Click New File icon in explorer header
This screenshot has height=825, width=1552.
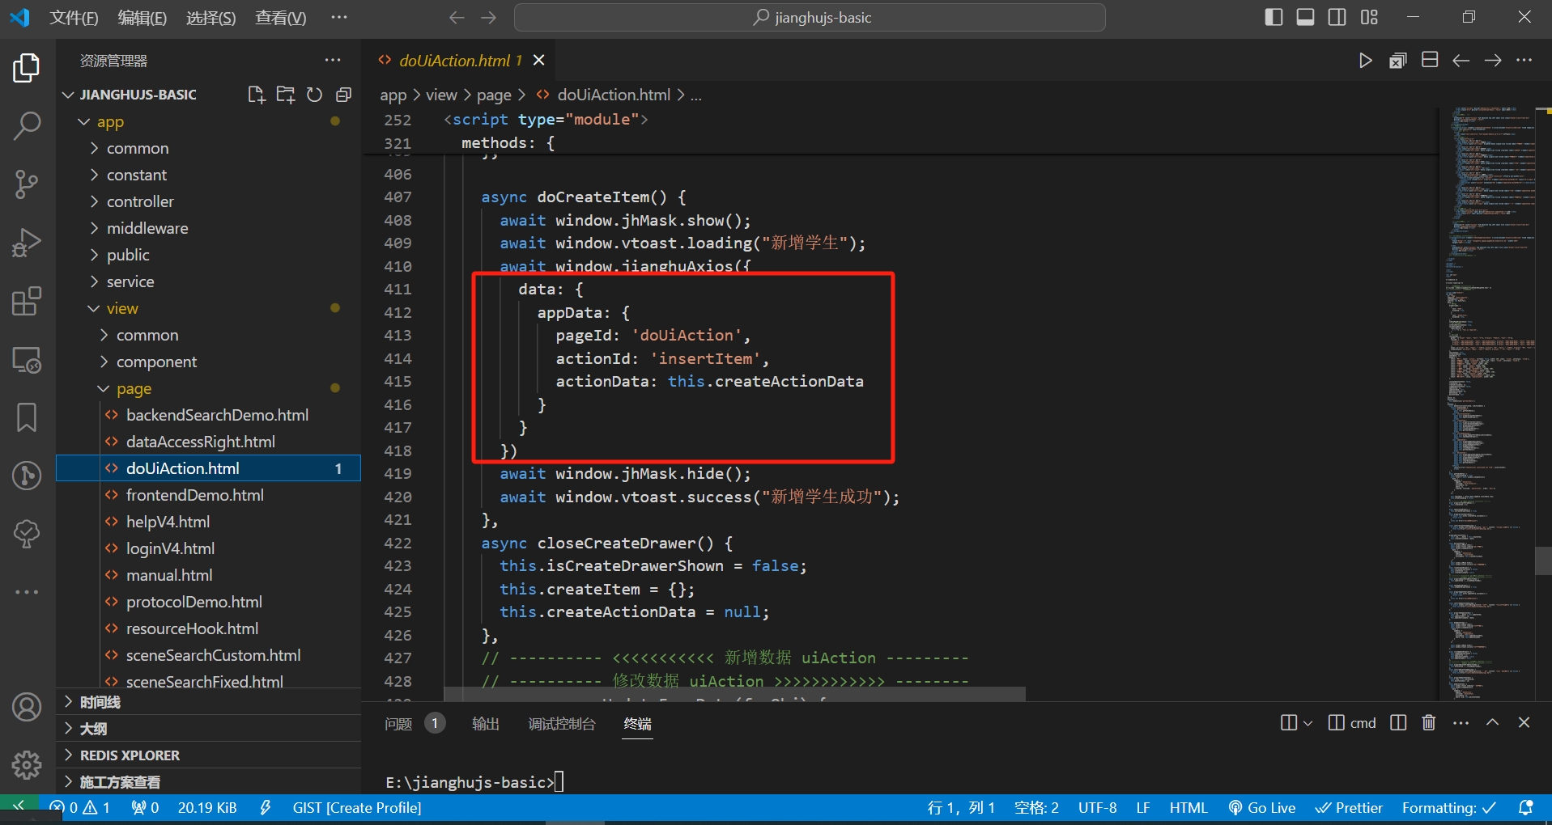point(256,95)
